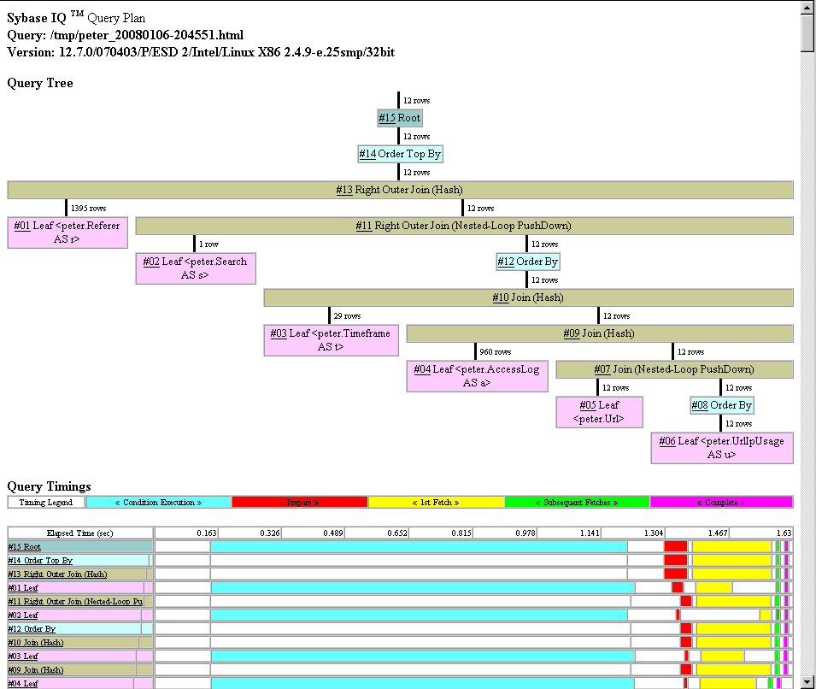Click the scrollbar down arrow
Viewport: 816px width, 689px height.
click(x=807, y=681)
